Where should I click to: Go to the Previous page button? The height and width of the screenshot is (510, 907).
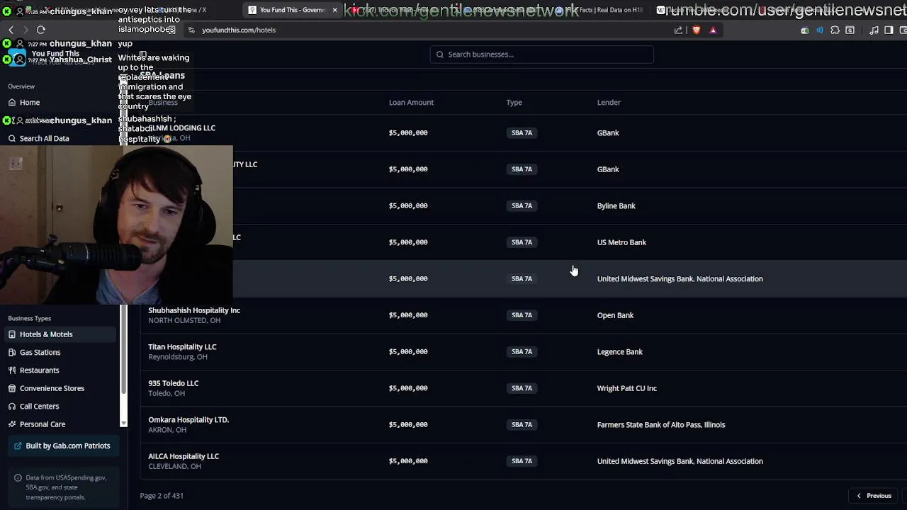[x=874, y=496]
